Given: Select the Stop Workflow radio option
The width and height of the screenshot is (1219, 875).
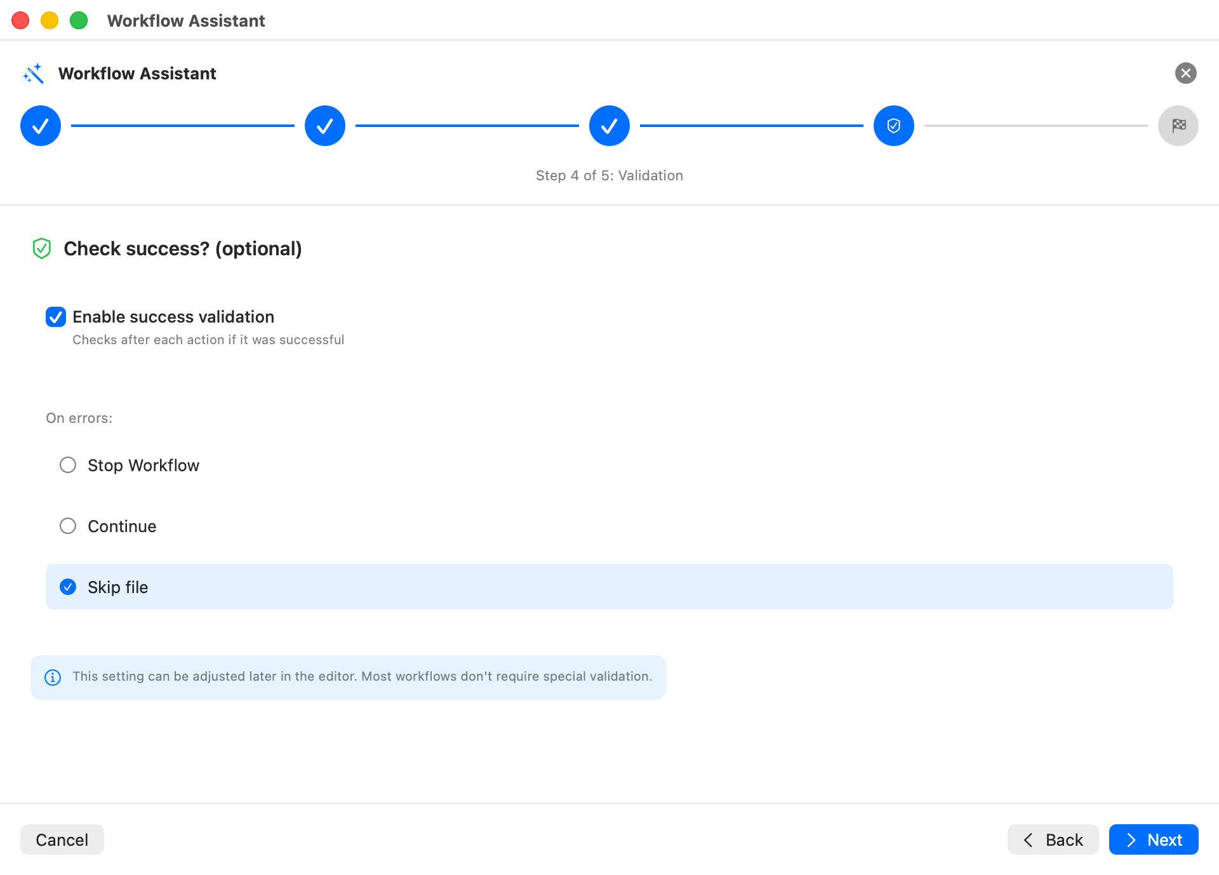Looking at the screenshot, I should tap(68, 465).
